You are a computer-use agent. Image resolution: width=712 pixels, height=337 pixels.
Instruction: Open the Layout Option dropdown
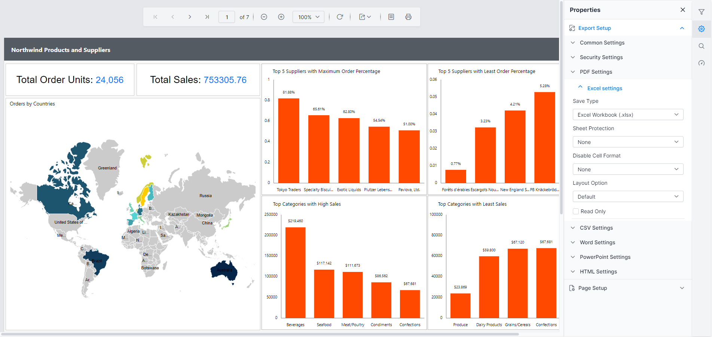click(x=628, y=196)
